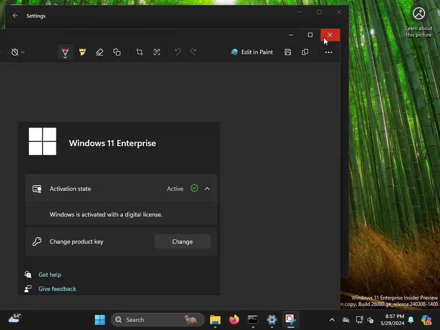Open the 8:57 PM clock and calendar

point(392,320)
